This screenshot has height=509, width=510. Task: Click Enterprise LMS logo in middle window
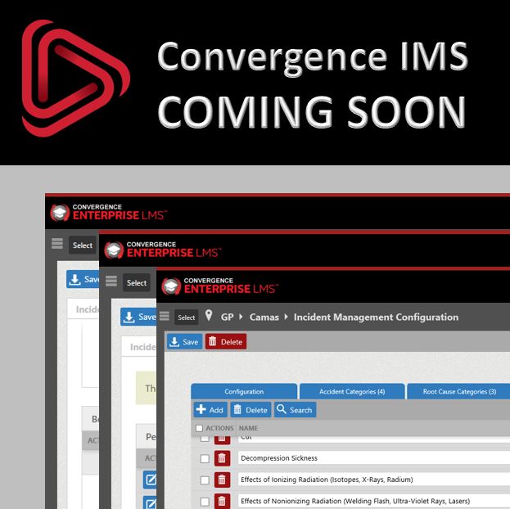pyautogui.click(x=163, y=250)
